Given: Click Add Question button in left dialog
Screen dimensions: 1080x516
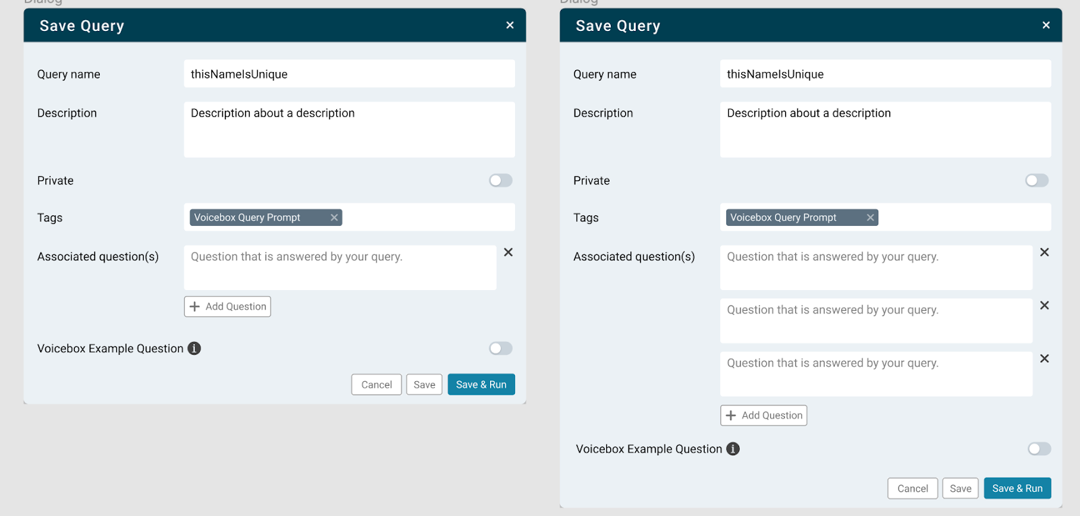Looking at the screenshot, I should (227, 306).
